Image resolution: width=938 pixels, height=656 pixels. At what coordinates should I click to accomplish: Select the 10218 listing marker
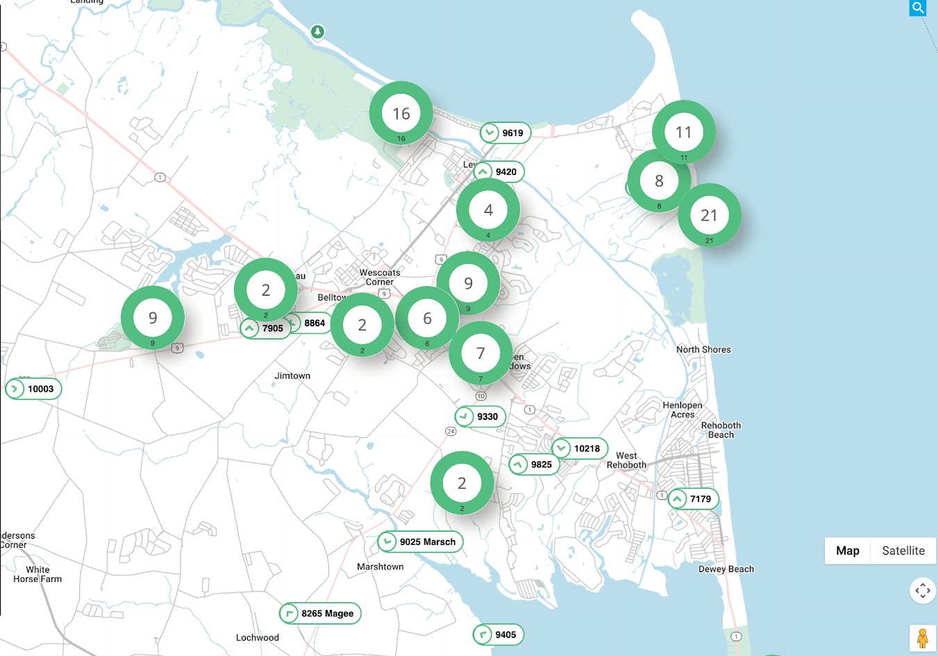pos(579,448)
